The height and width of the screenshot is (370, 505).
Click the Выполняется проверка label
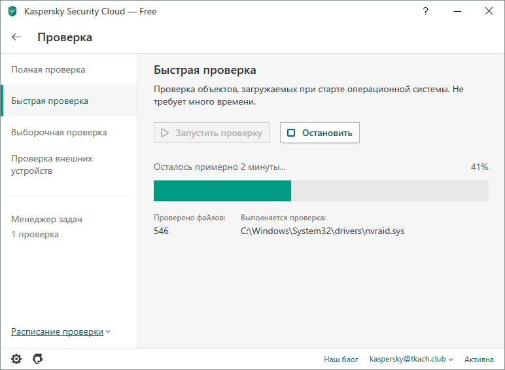click(283, 218)
